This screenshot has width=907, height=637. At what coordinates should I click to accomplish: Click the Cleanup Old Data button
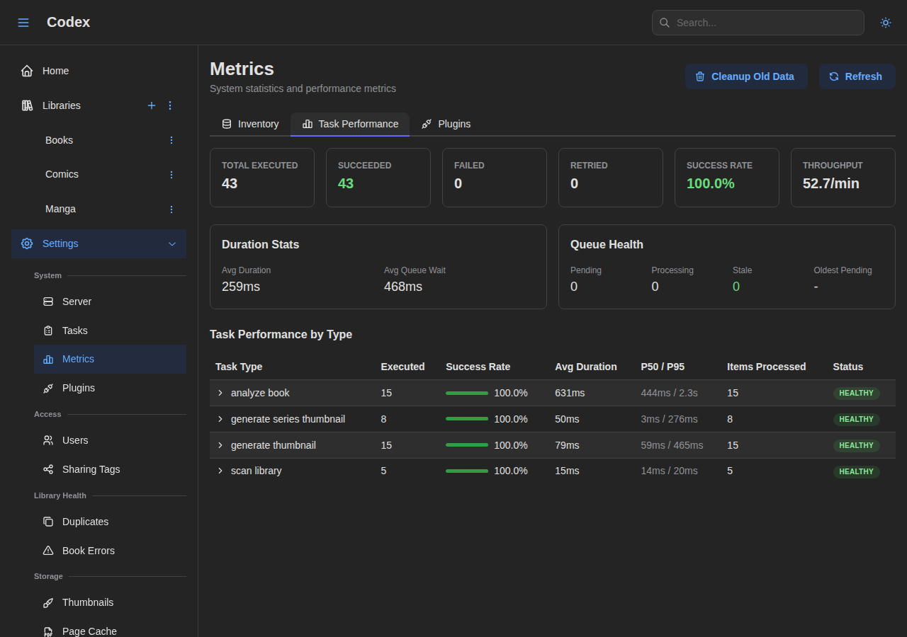pyautogui.click(x=746, y=76)
